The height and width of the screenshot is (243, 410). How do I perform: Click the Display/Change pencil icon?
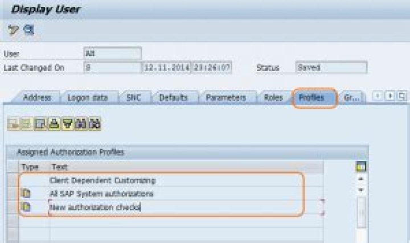click(14, 30)
